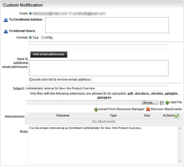Select the second From email address radio
The image size is (184, 166).
point(70,13)
